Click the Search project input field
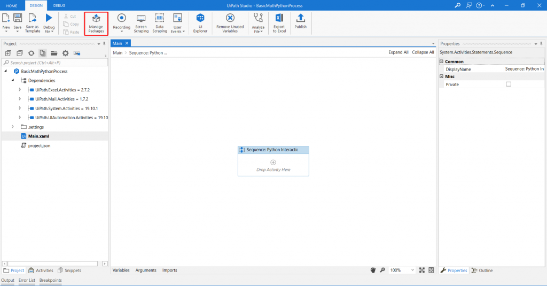This screenshot has height=286, width=547. tap(55, 63)
